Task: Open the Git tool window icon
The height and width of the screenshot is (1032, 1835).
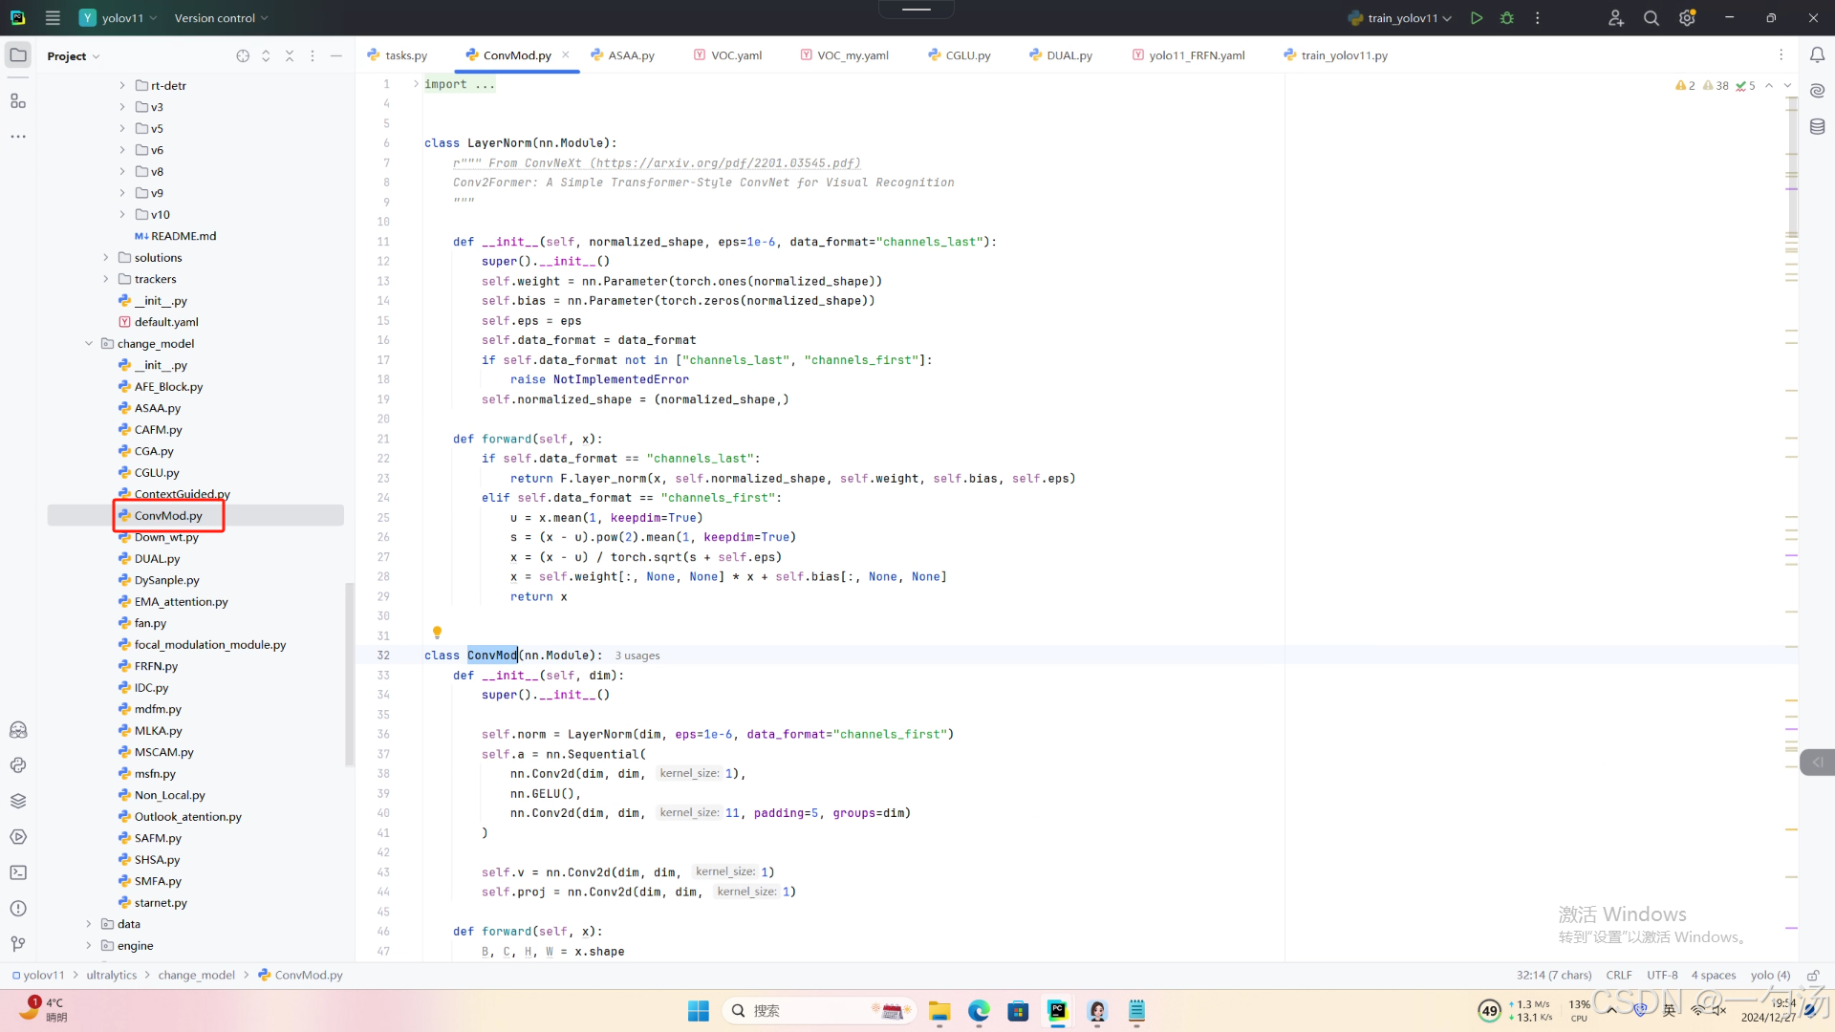Action: pyautogui.click(x=18, y=944)
